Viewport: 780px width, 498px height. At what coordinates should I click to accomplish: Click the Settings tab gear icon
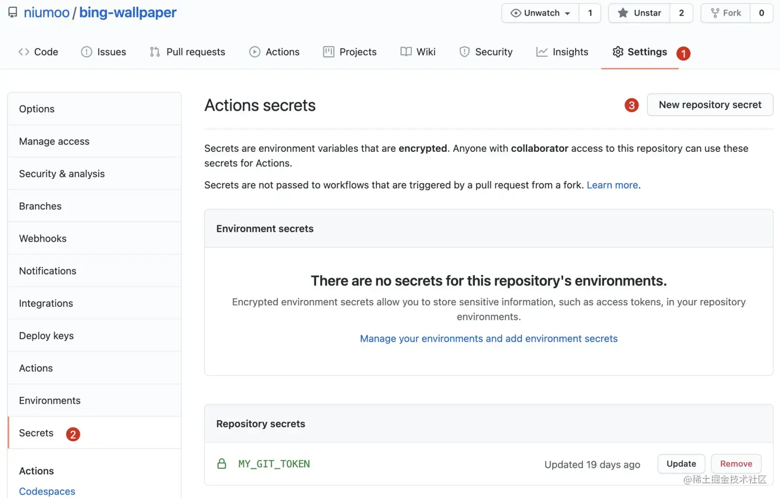pyautogui.click(x=618, y=52)
